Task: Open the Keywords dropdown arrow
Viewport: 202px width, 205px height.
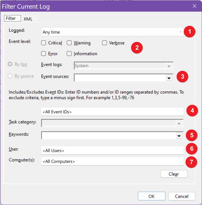Action: (179, 136)
